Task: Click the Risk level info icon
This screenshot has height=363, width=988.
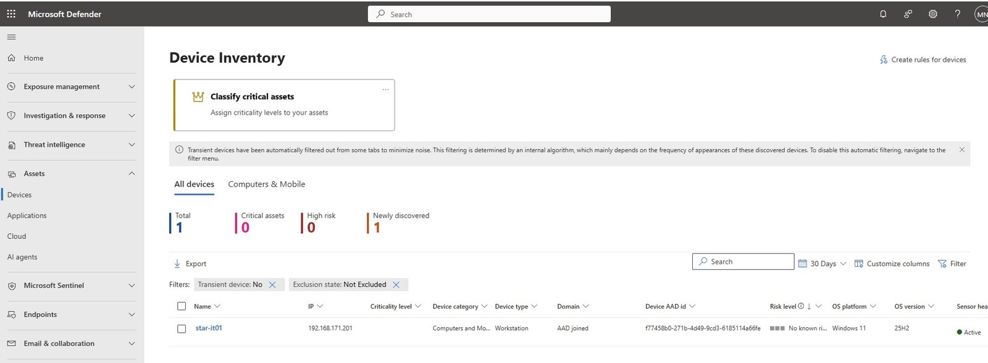Action: pyautogui.click(x=801, y=306)
